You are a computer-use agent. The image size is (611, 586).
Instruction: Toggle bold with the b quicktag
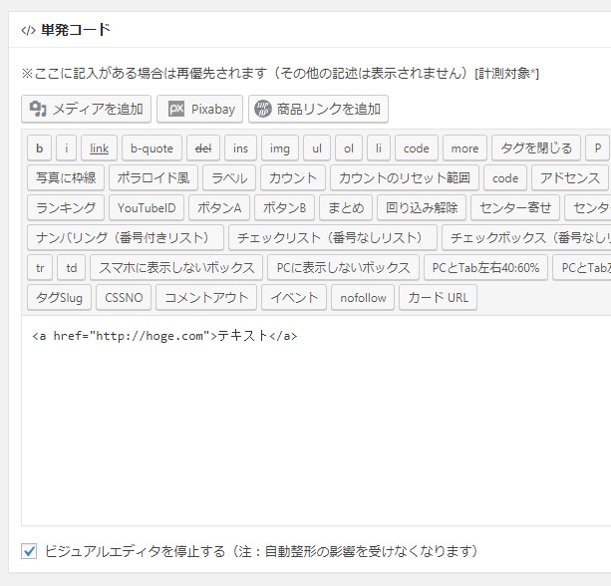[x=39, y=148]
